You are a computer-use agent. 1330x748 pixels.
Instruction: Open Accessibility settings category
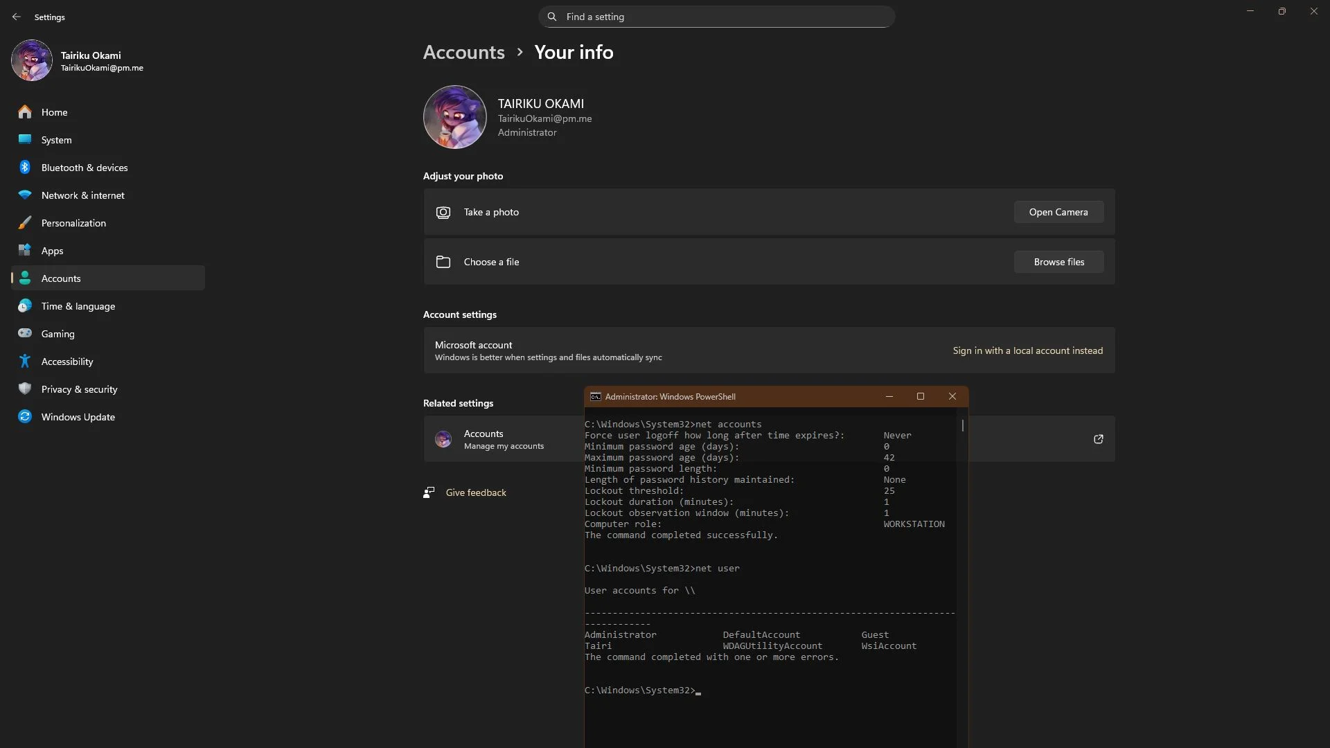[108, 362]
